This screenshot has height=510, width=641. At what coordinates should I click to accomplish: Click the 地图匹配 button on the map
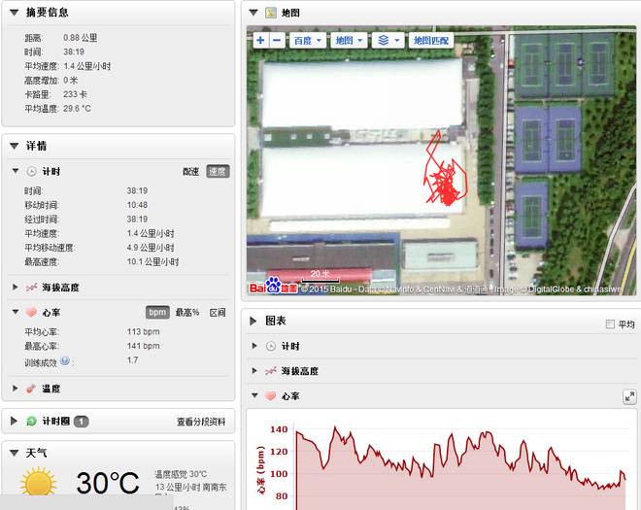coord(430,41)
